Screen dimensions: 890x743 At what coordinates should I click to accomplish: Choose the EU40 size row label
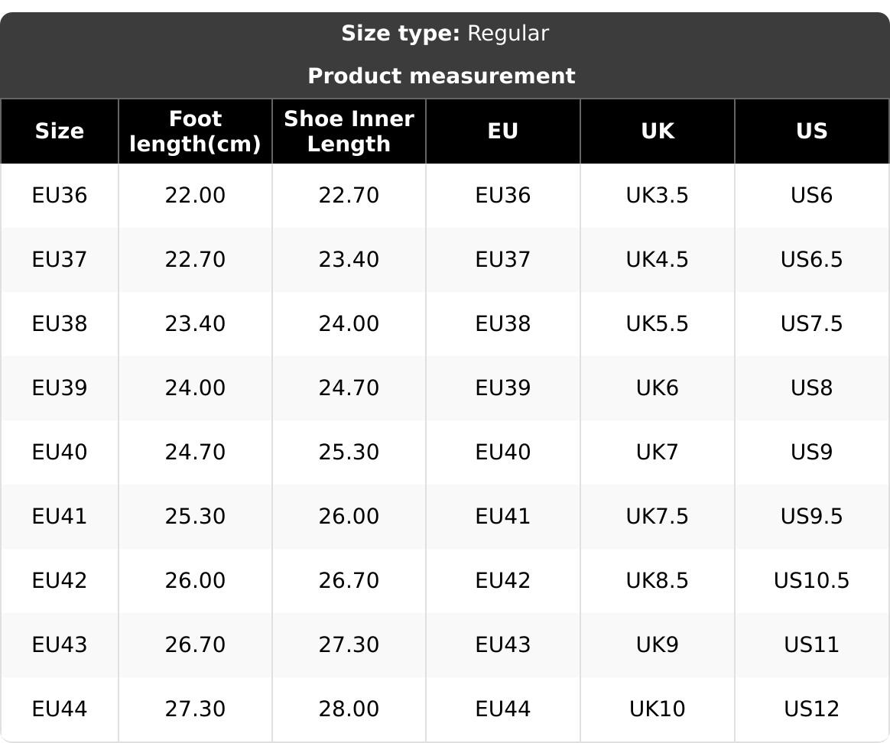coord(60,453)
